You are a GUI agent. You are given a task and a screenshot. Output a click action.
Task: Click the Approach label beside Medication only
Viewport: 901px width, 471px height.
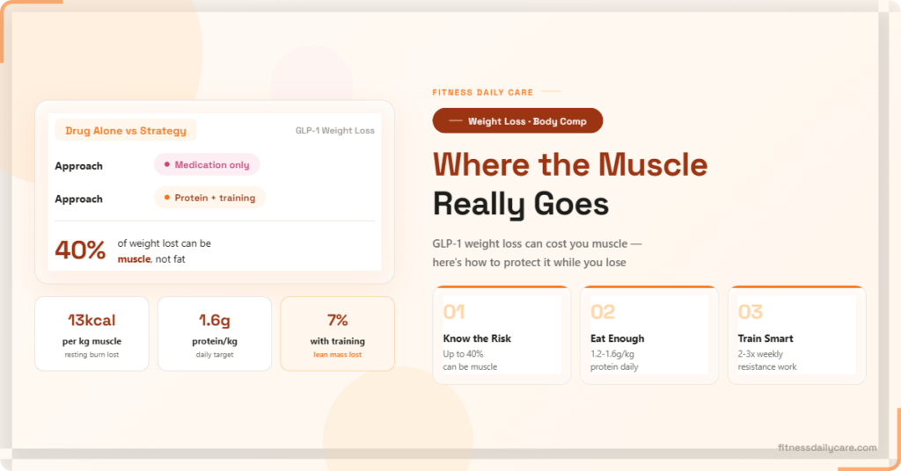point(78,166)
